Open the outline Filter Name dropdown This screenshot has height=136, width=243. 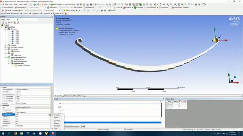point(12,20)
